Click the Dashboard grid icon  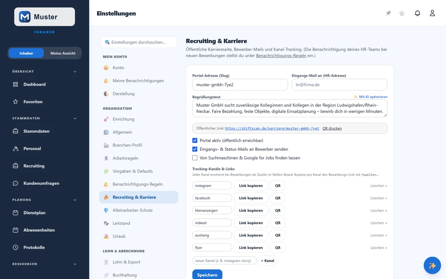[x=16, y=84]
